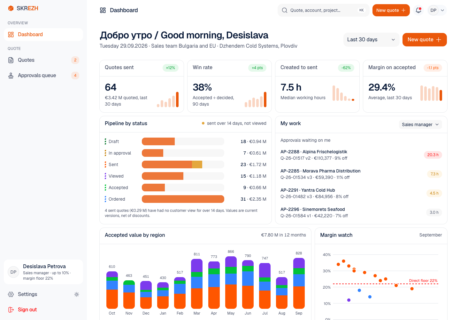Viewport: 460px width, 320px height.
Task: Open the DP account menu chevron in the top bar
Action: click(442, 10)
